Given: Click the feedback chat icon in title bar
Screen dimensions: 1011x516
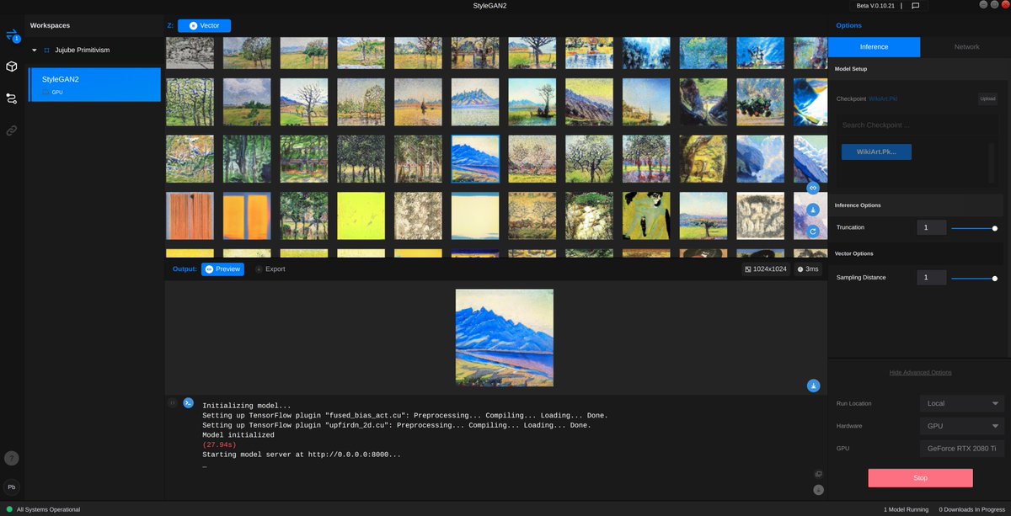Looking at the screenshot, I should (916, 5).
